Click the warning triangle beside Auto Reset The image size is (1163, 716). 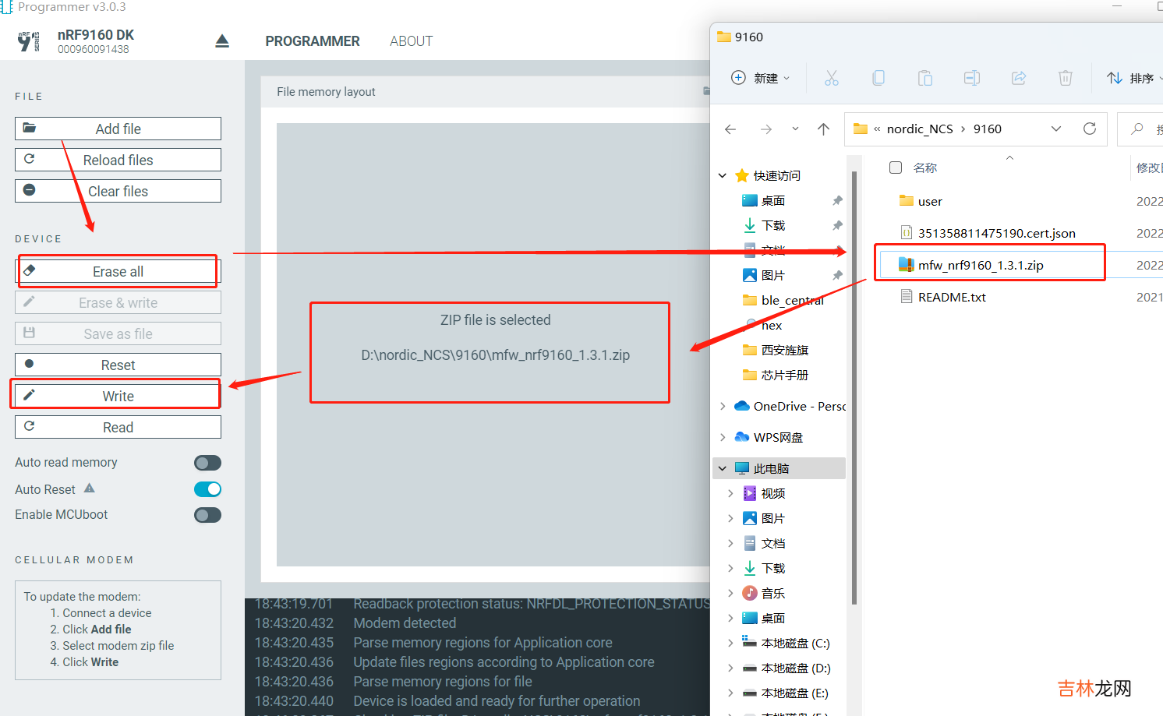click(89, 489)
